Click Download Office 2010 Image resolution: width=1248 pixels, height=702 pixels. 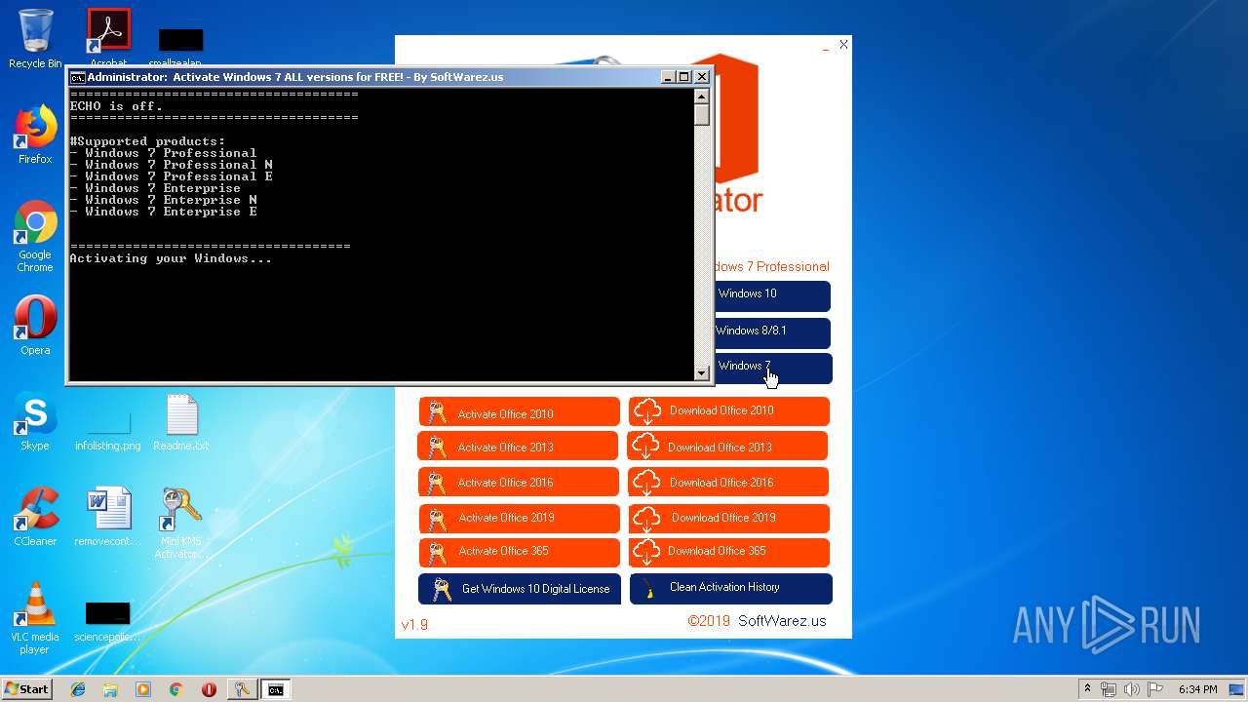coord(729,410)
